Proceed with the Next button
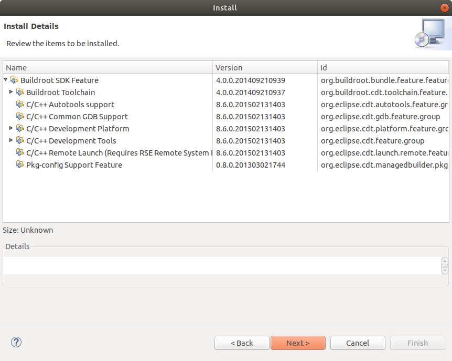The image size is (452, 361). (x=298, y=343)
